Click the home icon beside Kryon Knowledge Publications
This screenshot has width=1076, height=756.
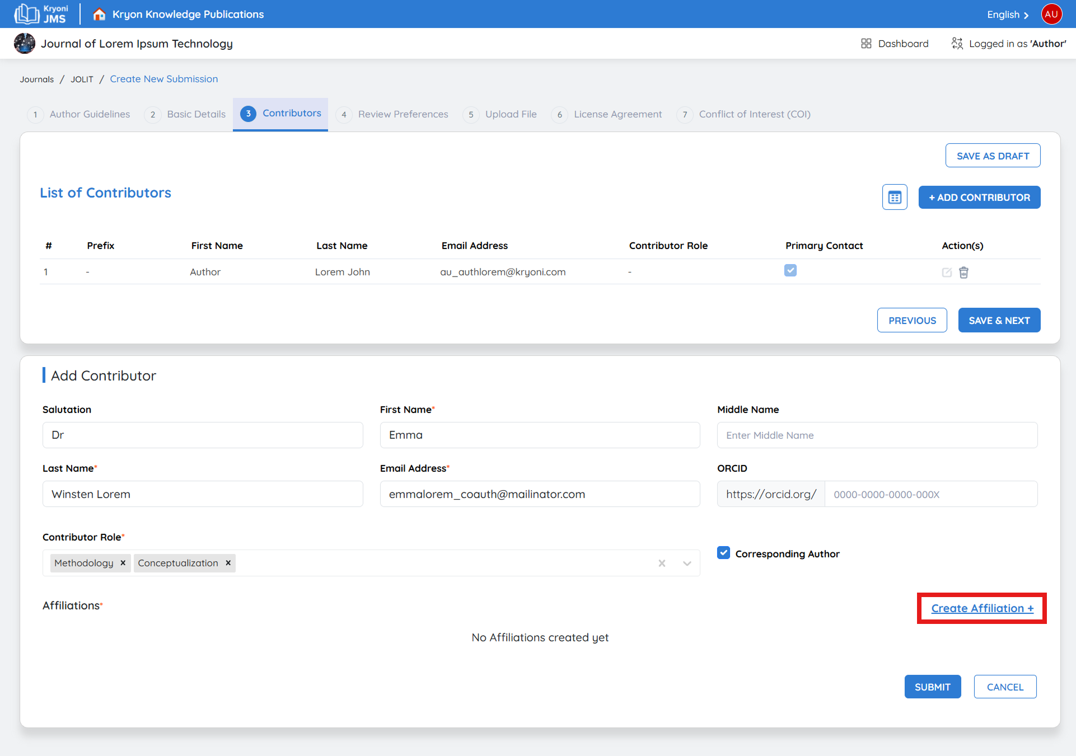coord(99,15)
